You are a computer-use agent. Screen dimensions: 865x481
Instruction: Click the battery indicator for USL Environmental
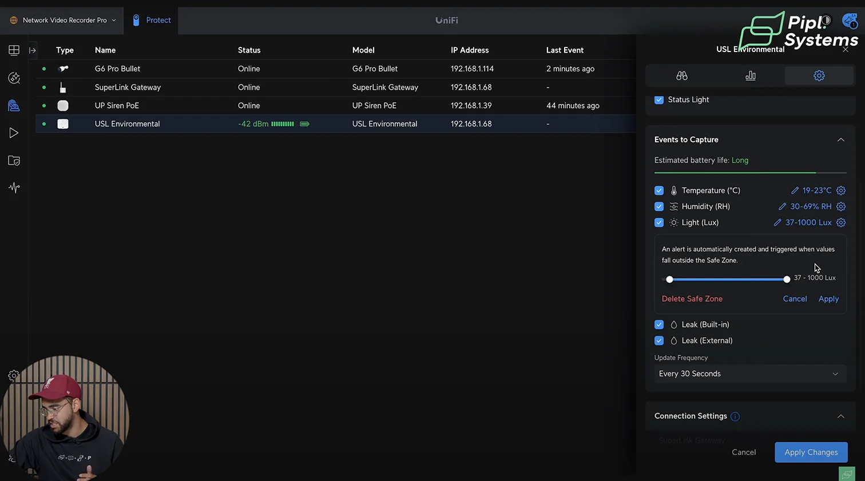[x=304, y=124]
